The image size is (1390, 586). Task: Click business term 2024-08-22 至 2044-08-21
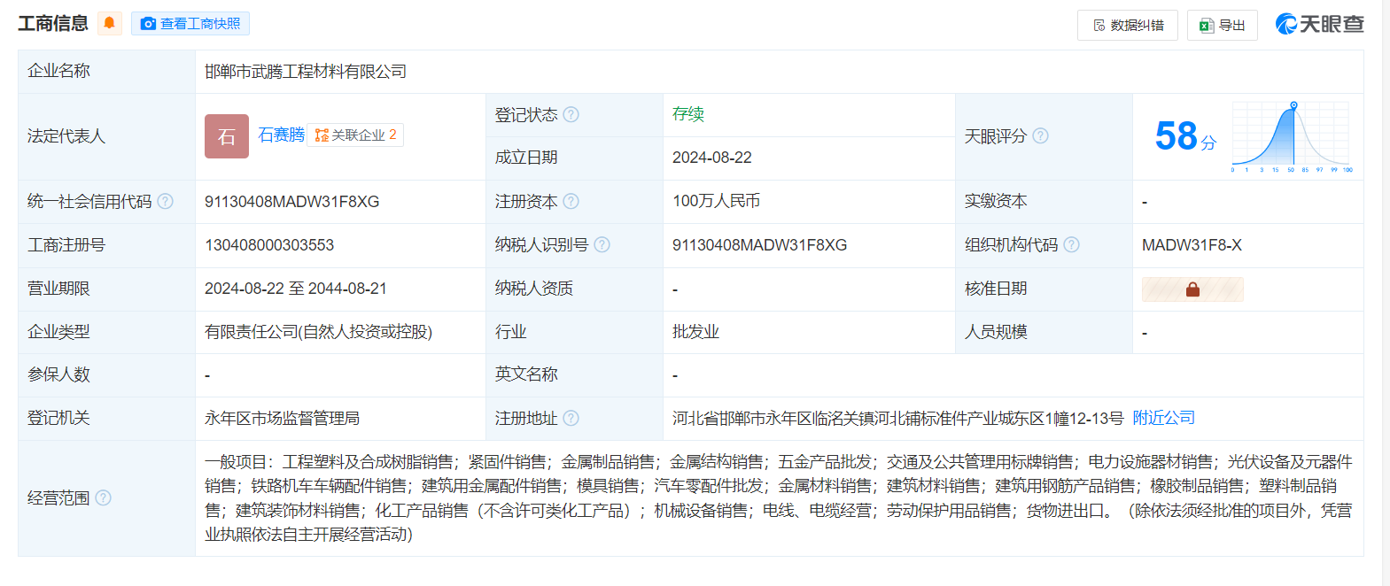pos(296,289)
